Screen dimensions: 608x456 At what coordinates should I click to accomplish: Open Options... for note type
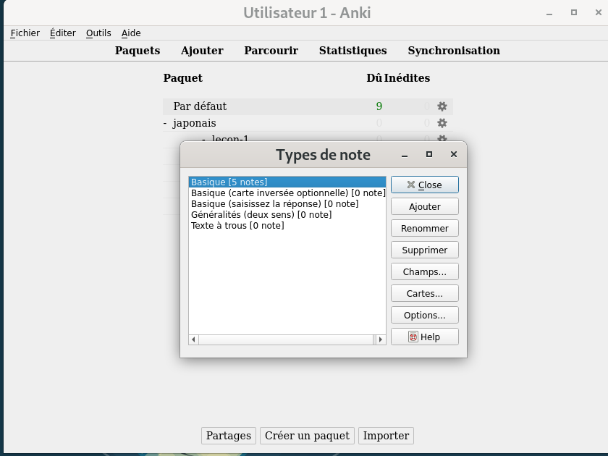[x=424, y=315]
